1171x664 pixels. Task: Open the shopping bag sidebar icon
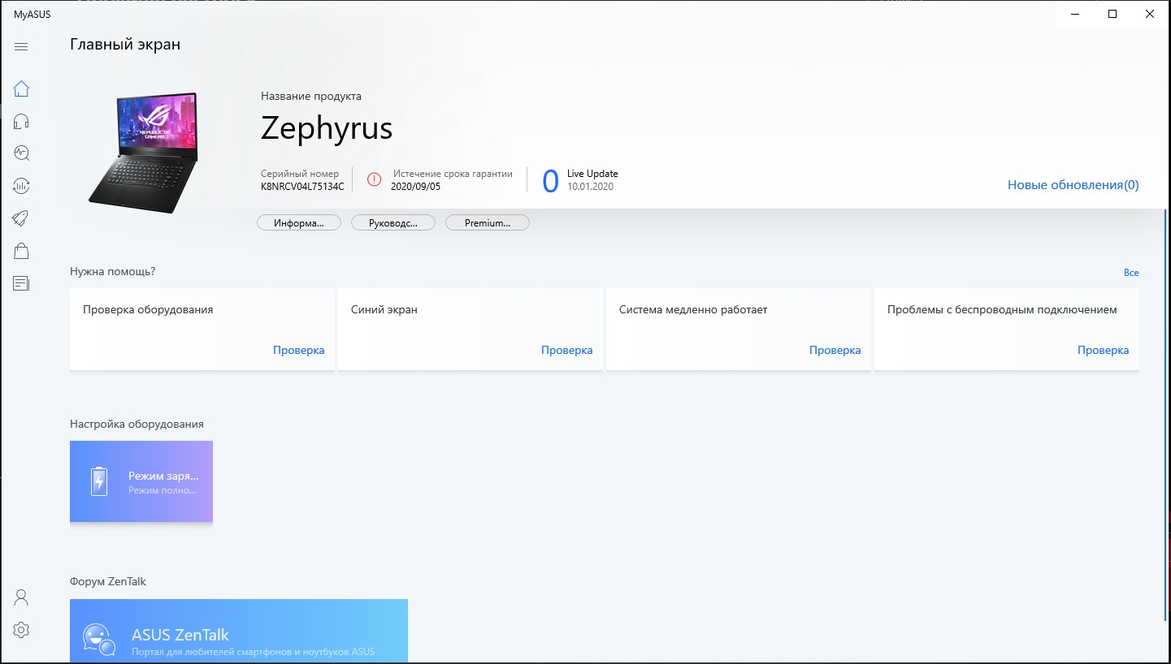click(22, 251)
